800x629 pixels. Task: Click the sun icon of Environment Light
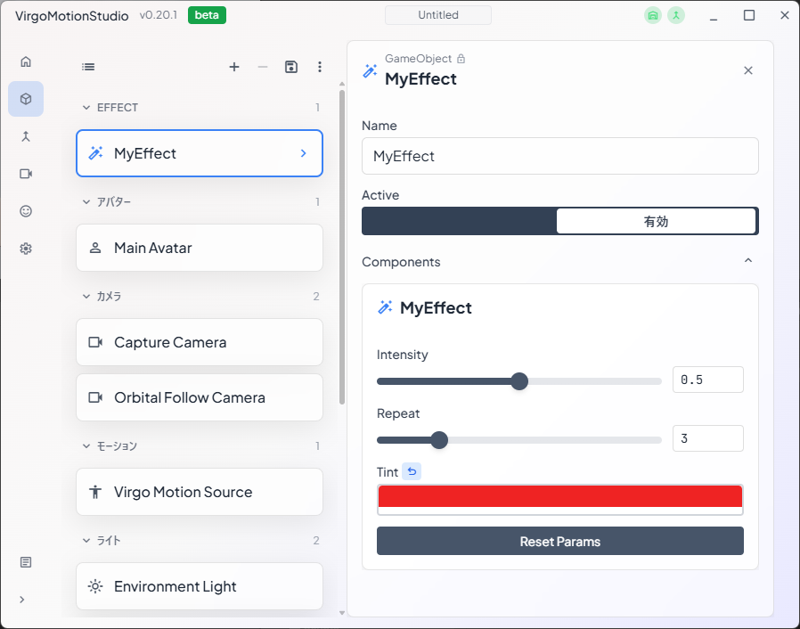tap(95, 586)
